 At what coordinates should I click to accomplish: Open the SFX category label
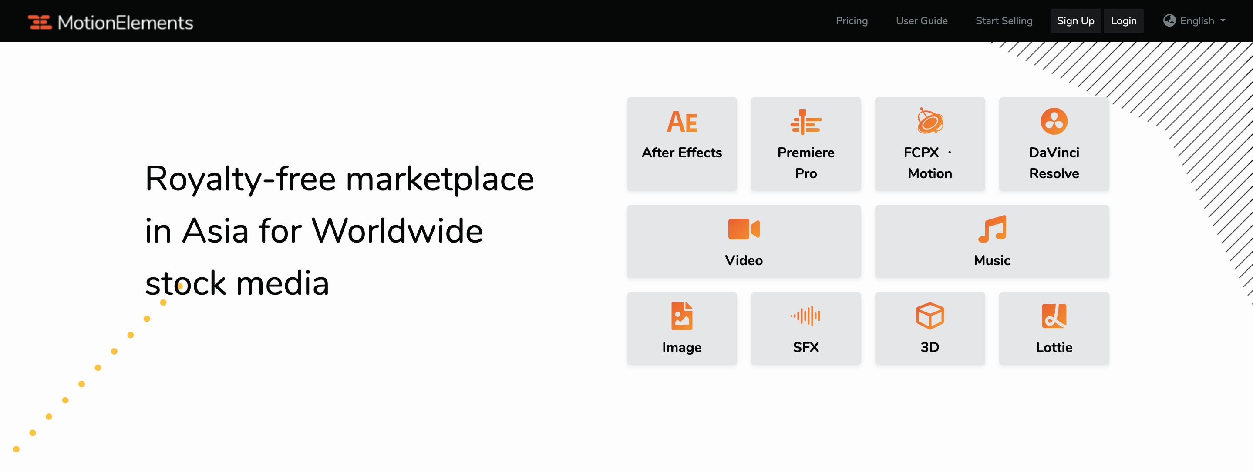pos(805,347)
